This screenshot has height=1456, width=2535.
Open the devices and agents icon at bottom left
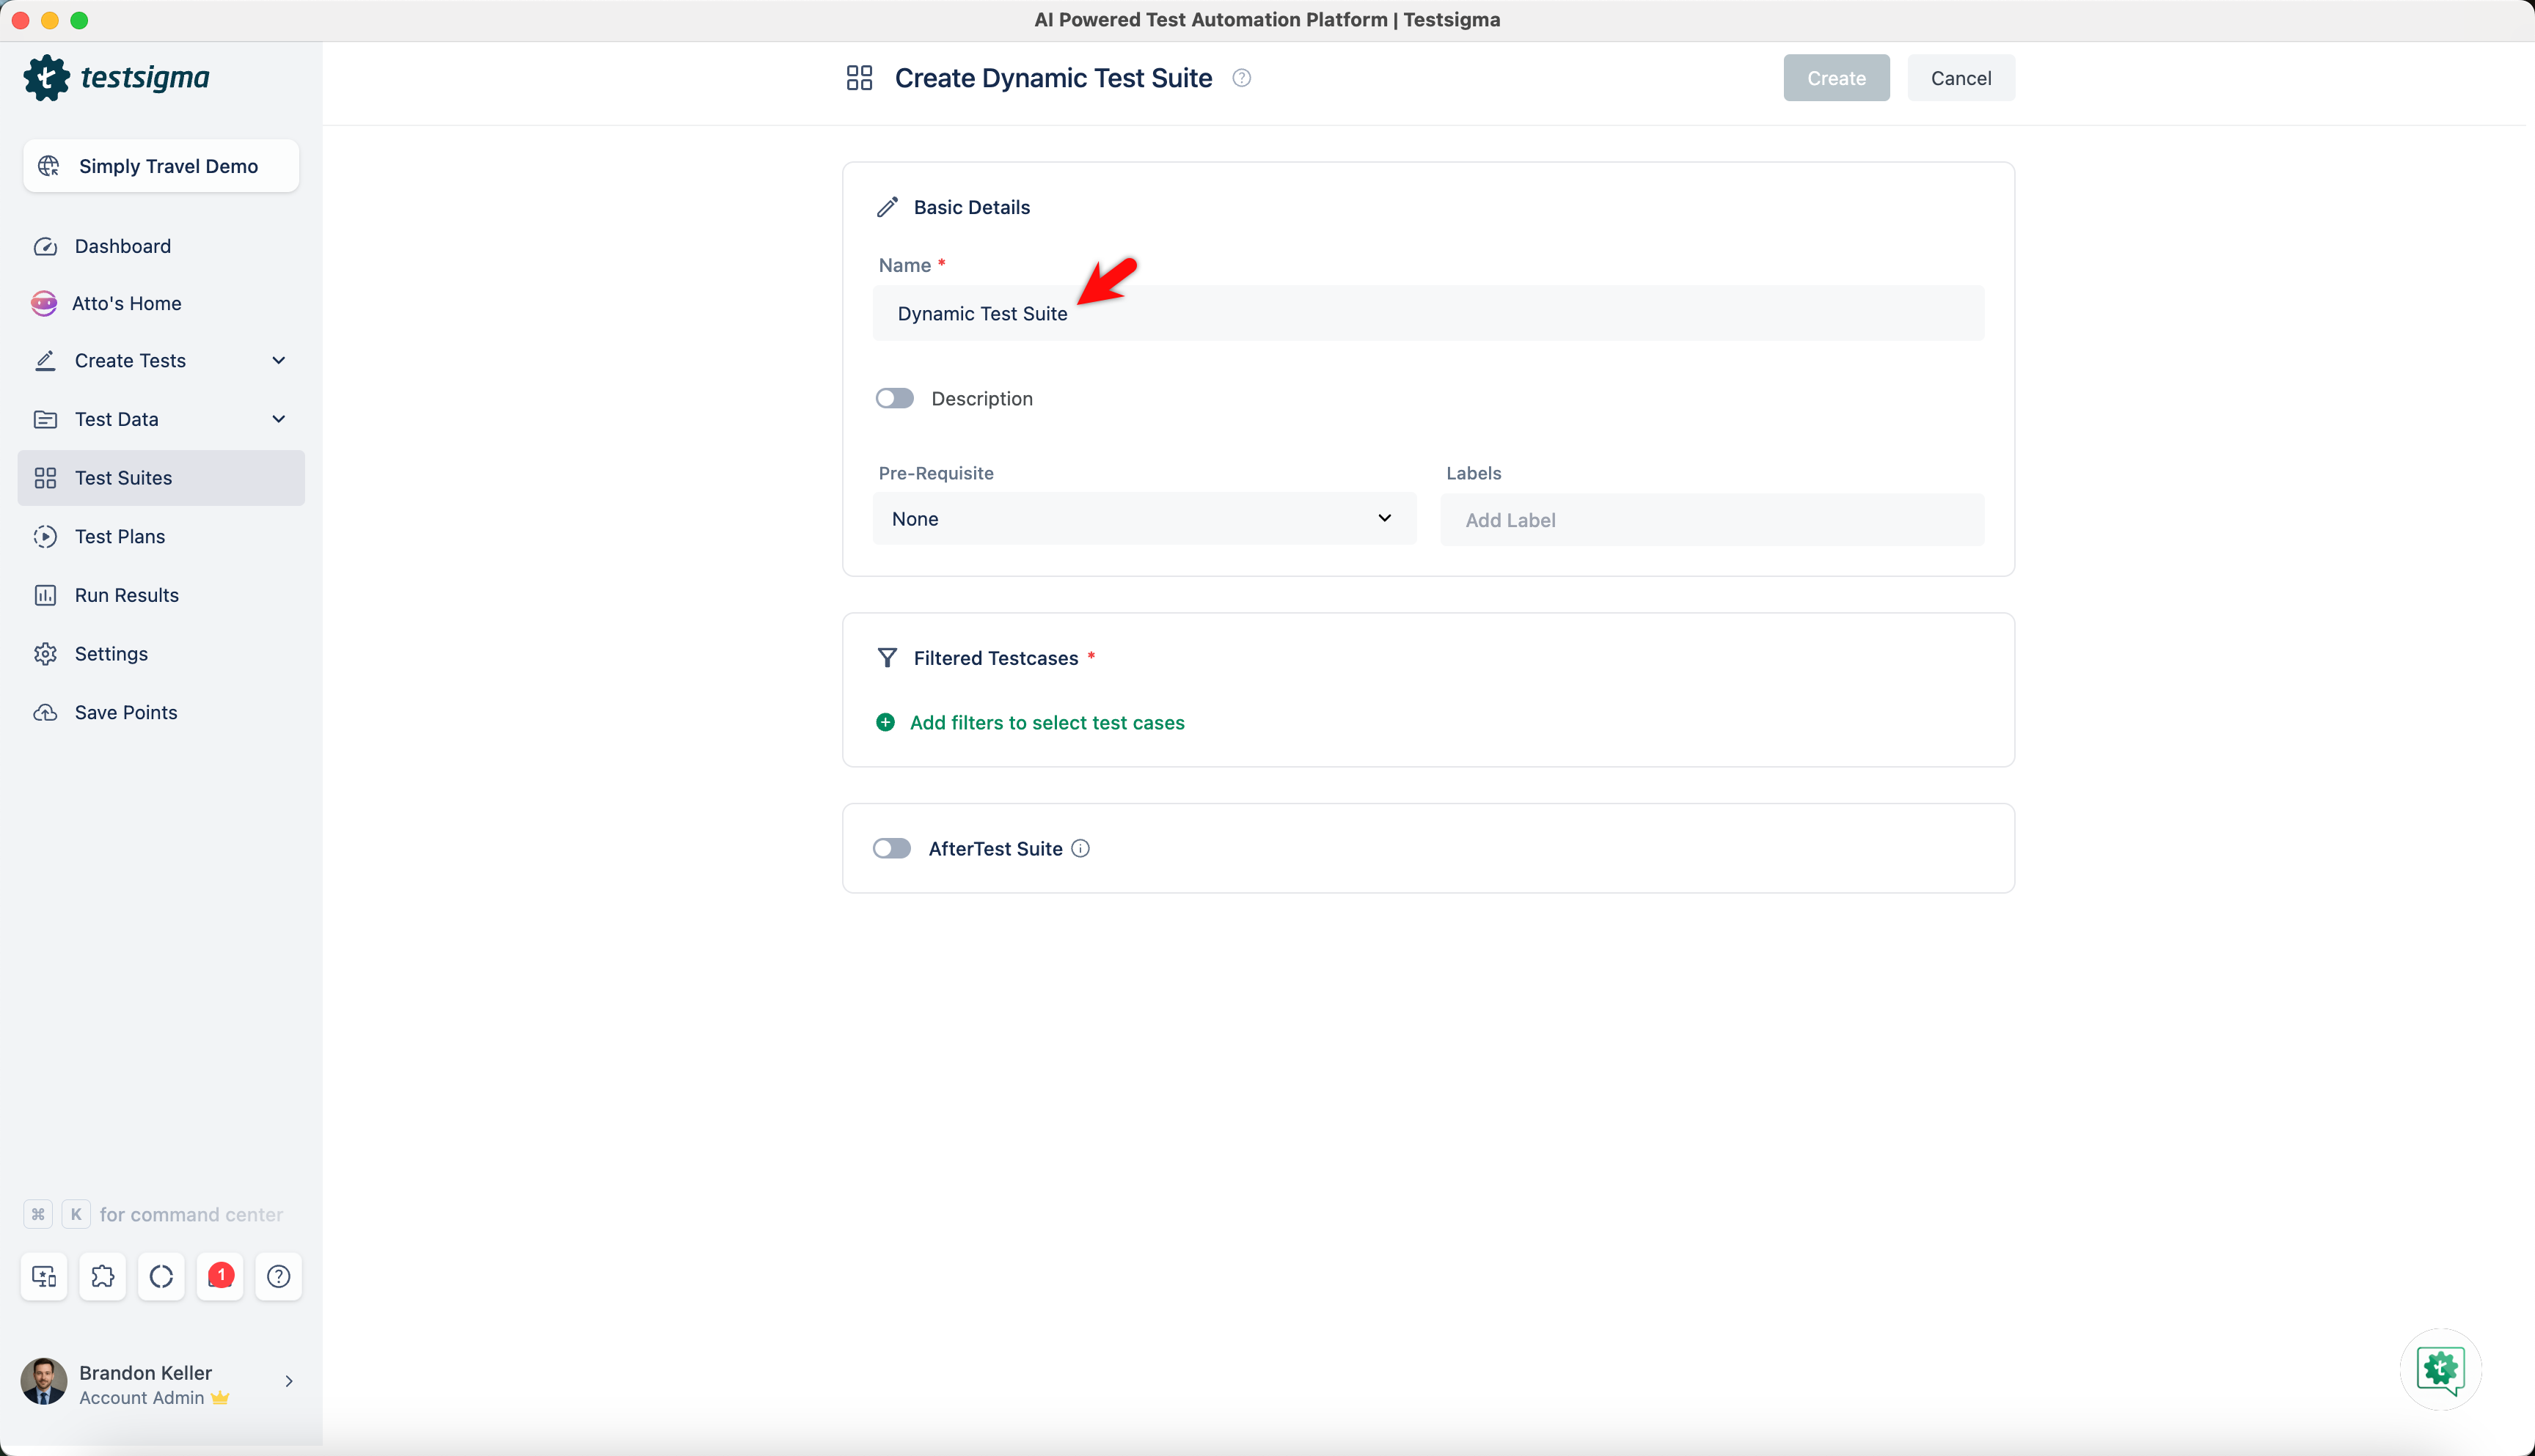point(43,1276)
